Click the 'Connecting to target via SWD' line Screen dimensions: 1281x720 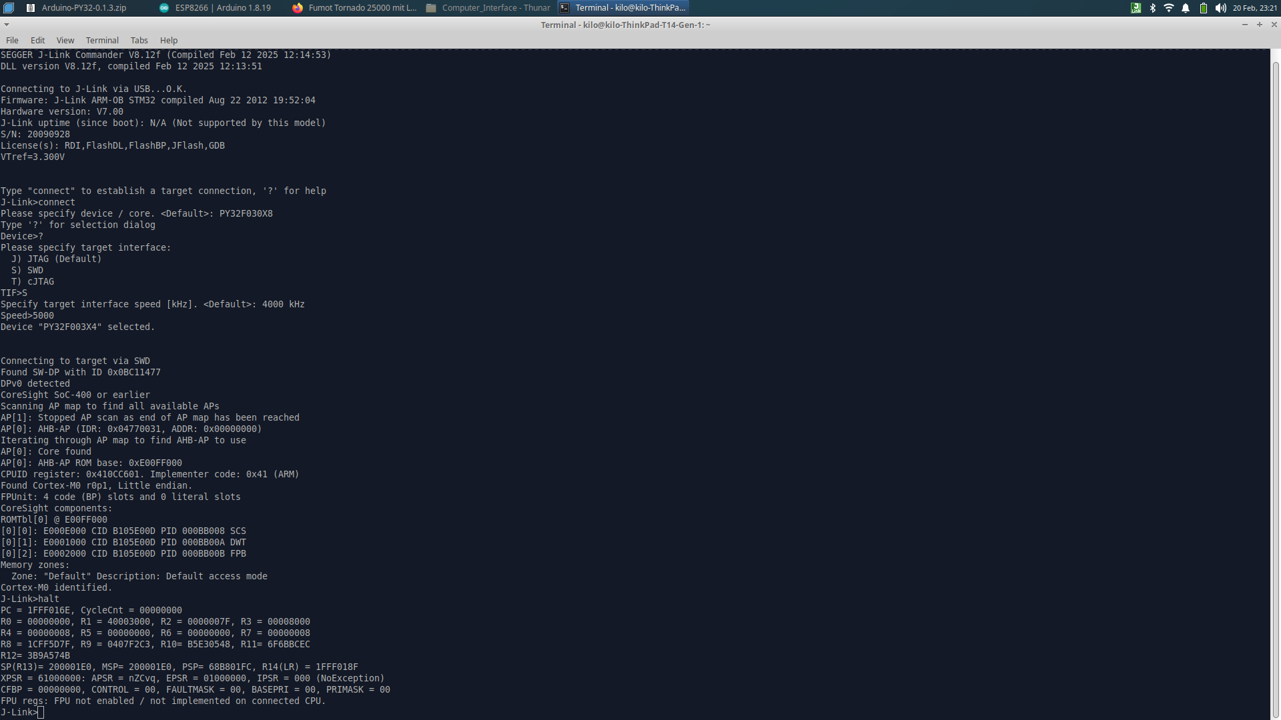point(75,361)
